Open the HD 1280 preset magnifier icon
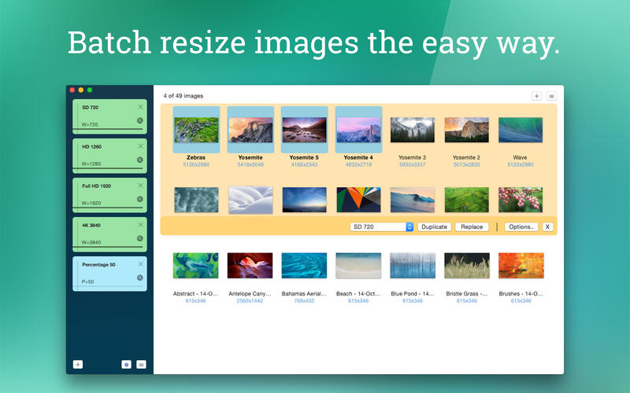630x393 pixels. [140, 160]
